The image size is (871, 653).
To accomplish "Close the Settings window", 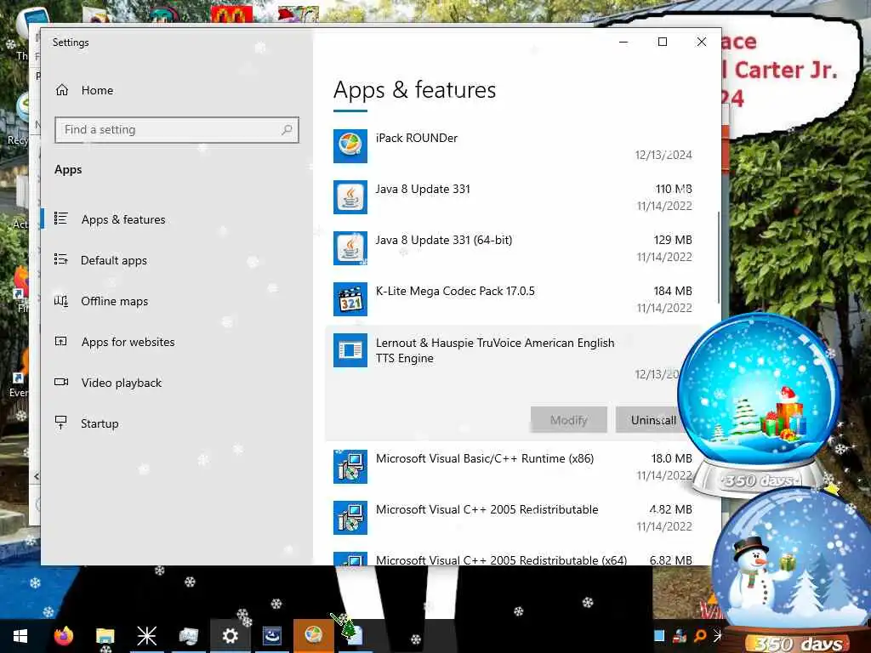I will (x=702, y=43).
